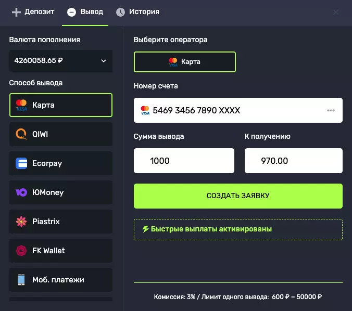Click the dropdown chevron beside 4260058.65 ₽
Viewport: 352px width, 311px height.
(103, 61)
